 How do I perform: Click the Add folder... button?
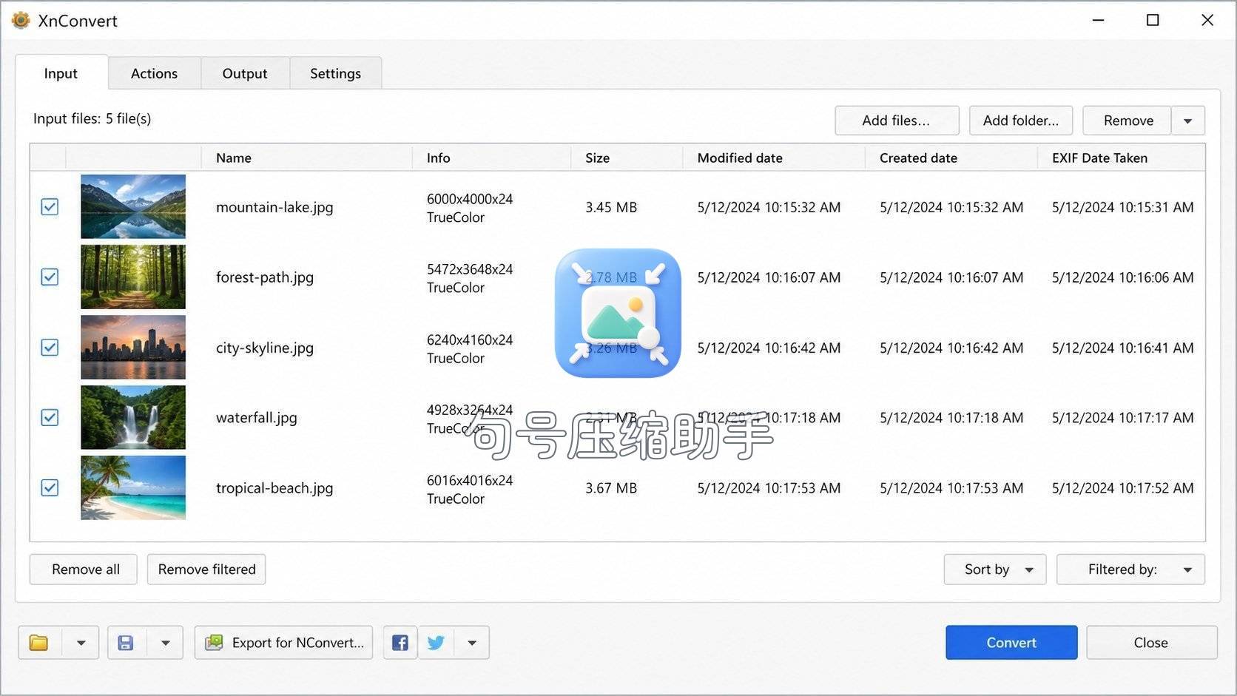tap(1021, 121)
